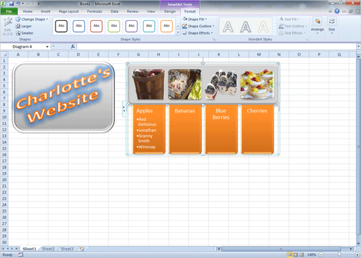Open the Sheet2 worksheet tab
The width and height of the screenshot is (361, 258).
coord(49,249)
